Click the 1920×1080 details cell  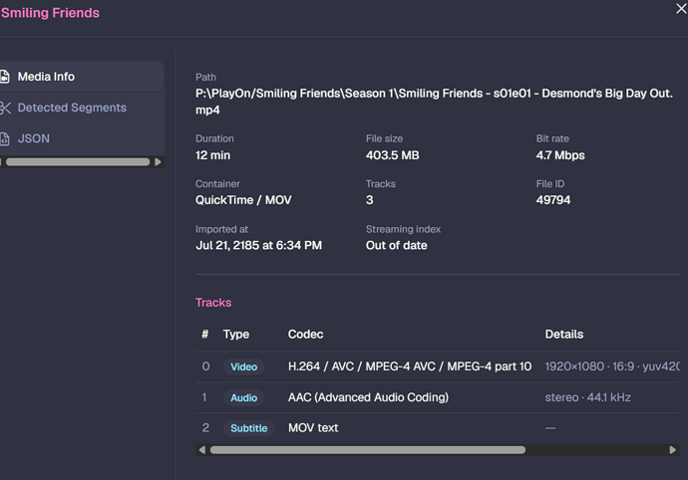612,366
